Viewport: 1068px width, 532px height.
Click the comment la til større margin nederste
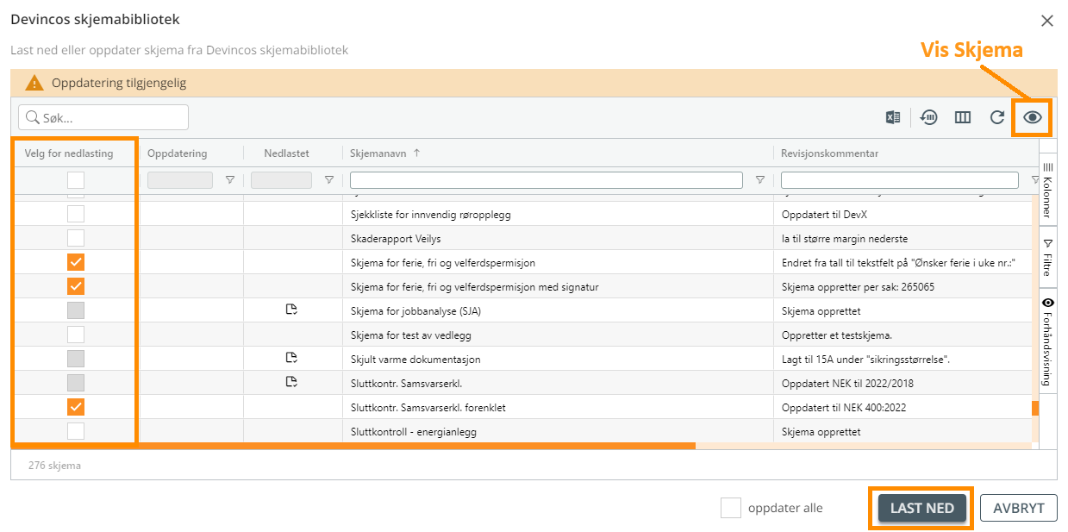click(x=844, y=239)
